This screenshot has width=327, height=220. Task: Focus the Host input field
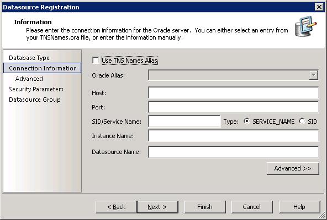pyautogui.click(x=233, y=92)
